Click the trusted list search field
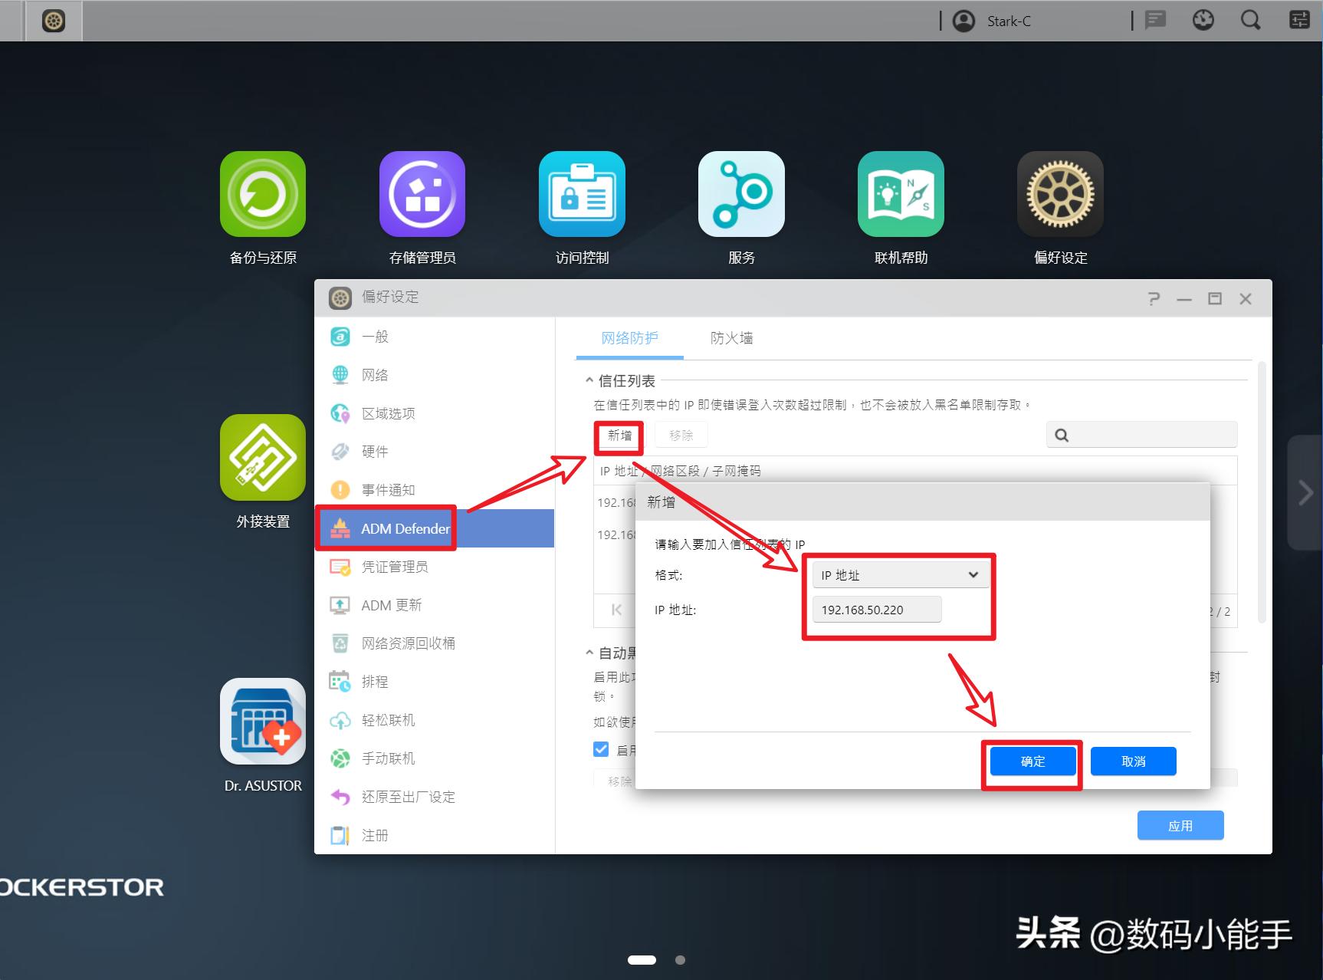The image size is (1323, 980). pyautogui.click(x=1141, y=435)
